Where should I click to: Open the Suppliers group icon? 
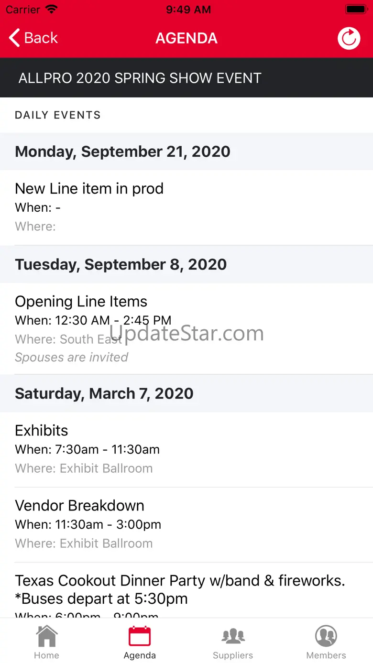click(x=233, y=636)
